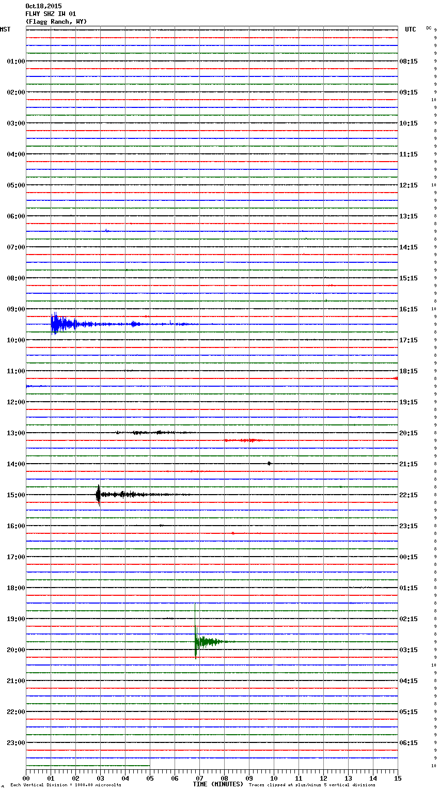The width and height of the screenshot is (439, 792).
Task: Select the 01:00 MST row label
Action: (16, 61)
